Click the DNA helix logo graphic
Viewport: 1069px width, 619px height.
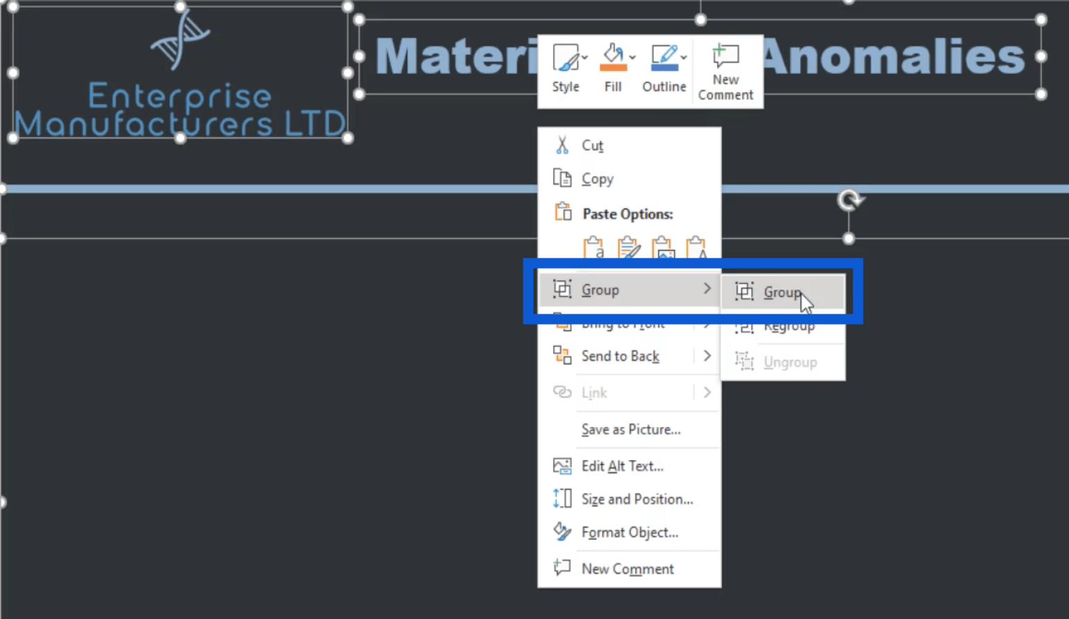click(180, 40)
